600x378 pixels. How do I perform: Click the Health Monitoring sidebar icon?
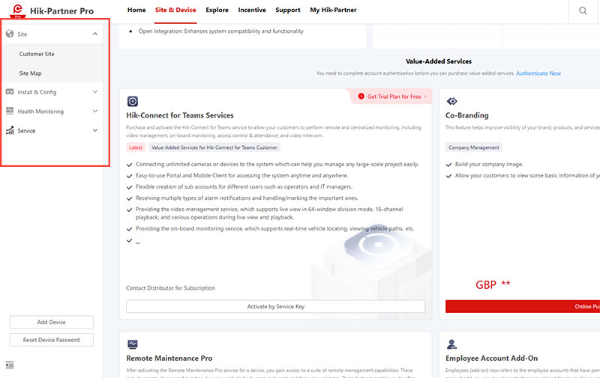point(10,111)
